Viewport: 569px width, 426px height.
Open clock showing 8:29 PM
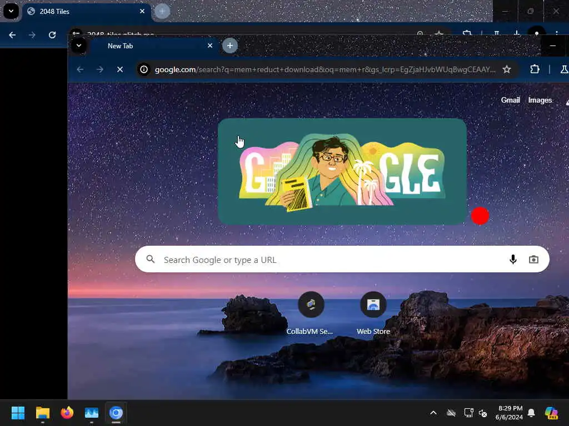[x=509, y=413]
